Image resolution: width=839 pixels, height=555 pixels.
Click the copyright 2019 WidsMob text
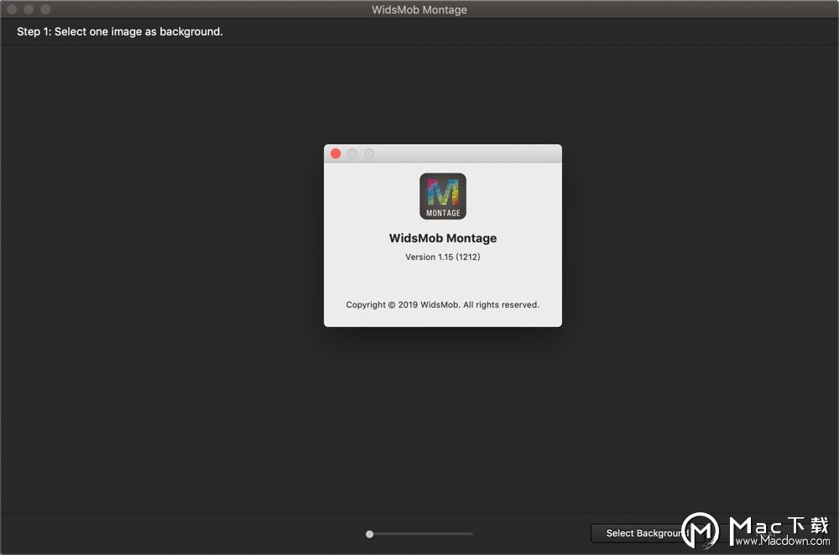[x=442, y=305]
